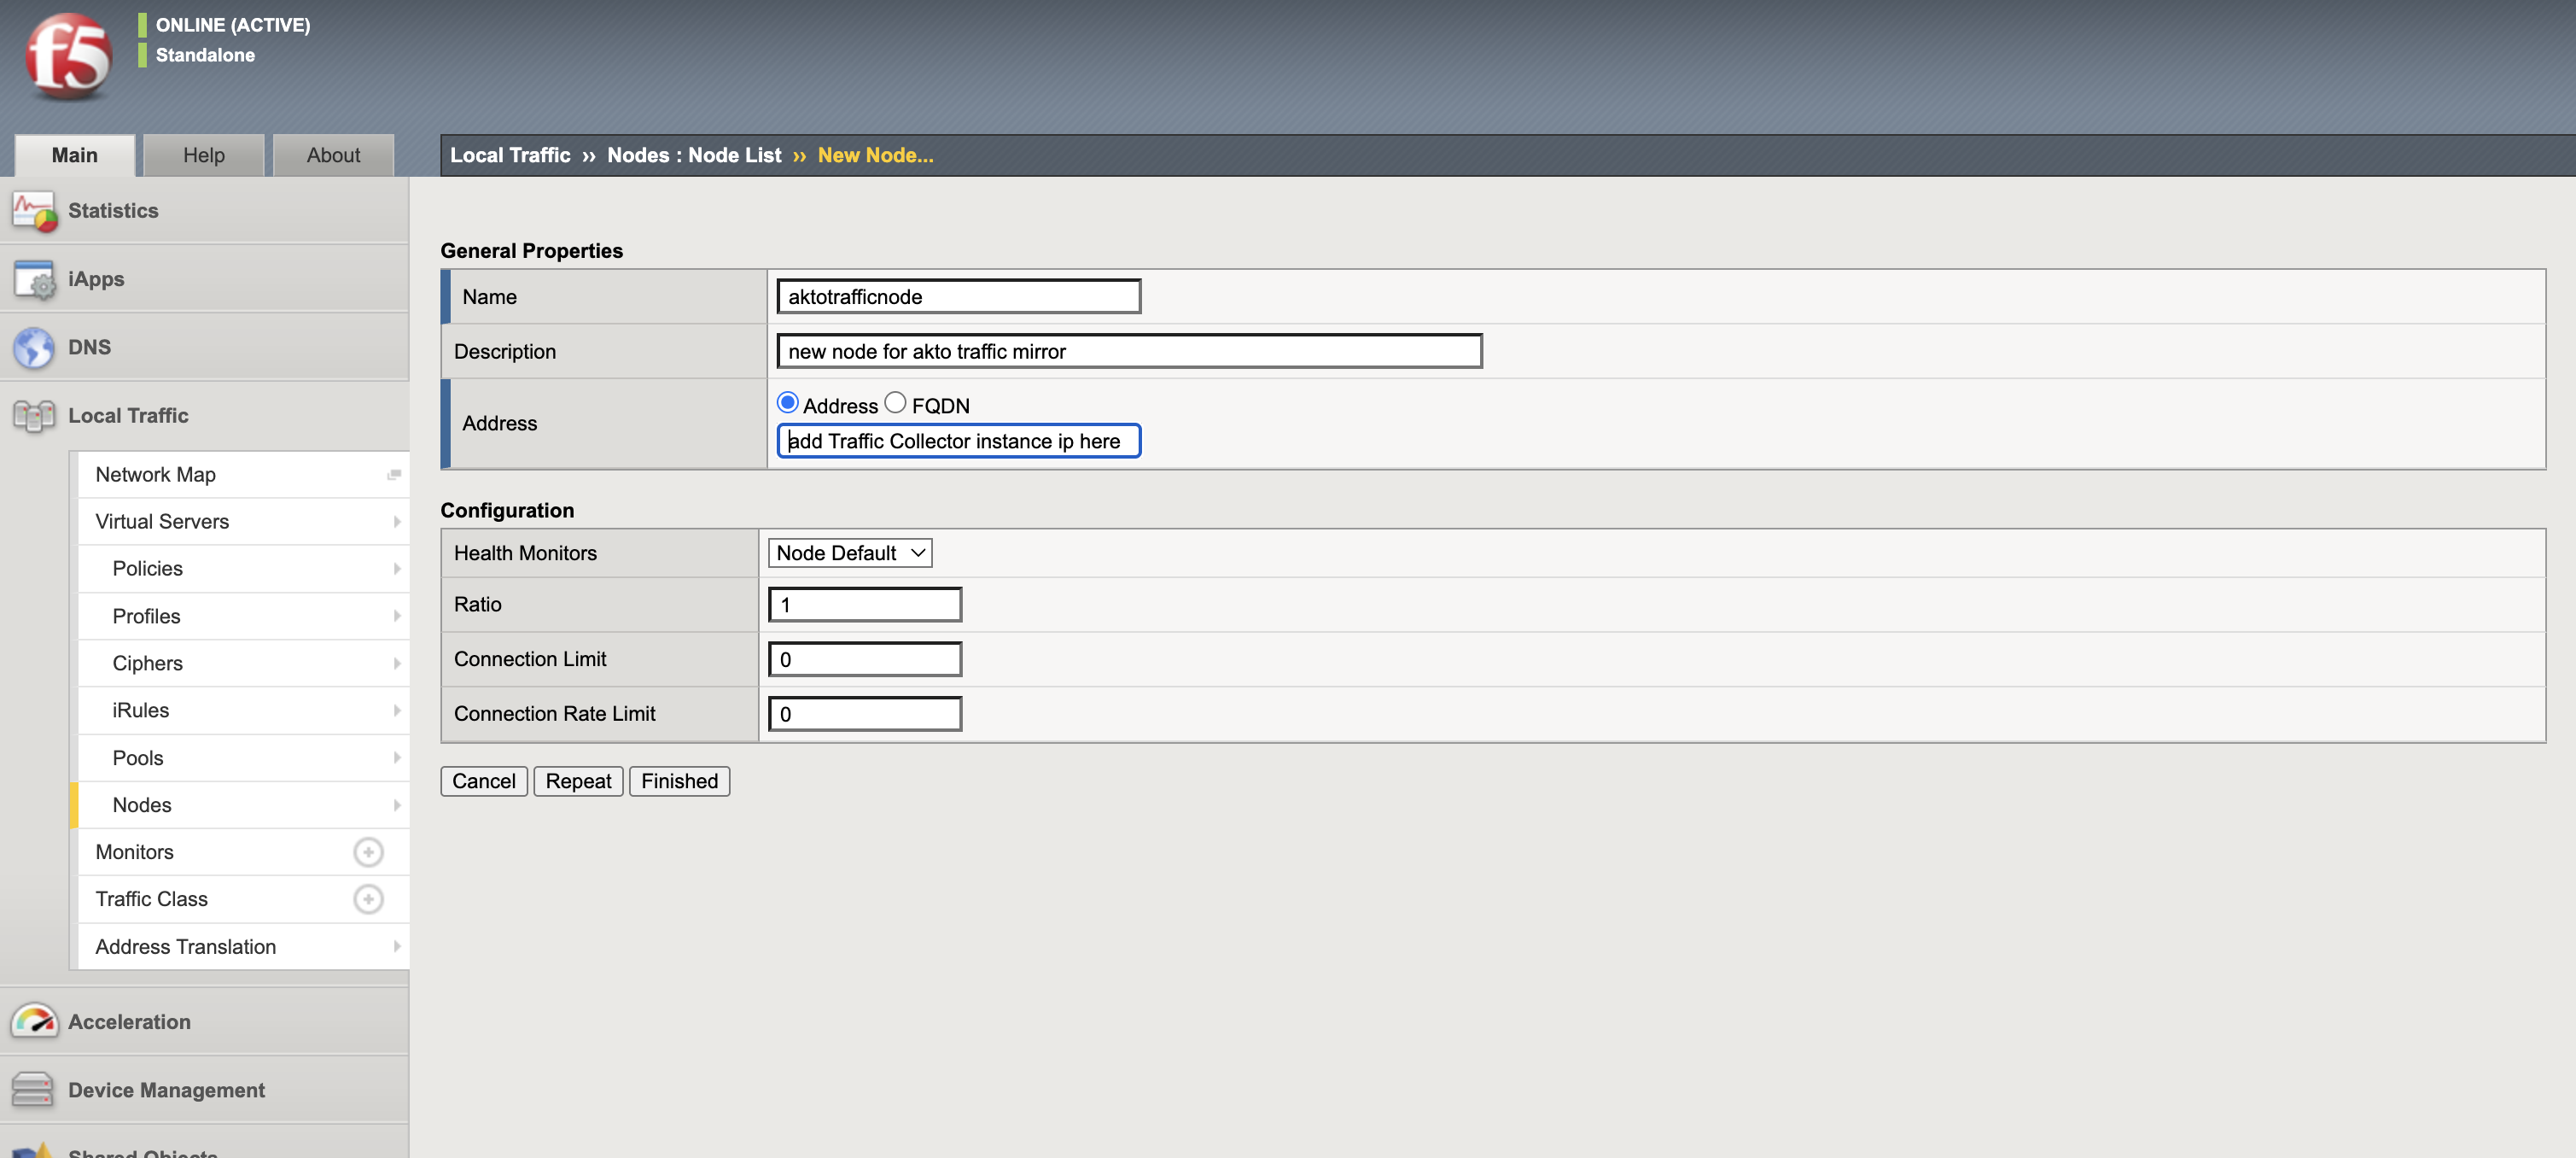Click the iApps gear window icon
The width and height of the screenshot is (2576, 1158).
34,279
